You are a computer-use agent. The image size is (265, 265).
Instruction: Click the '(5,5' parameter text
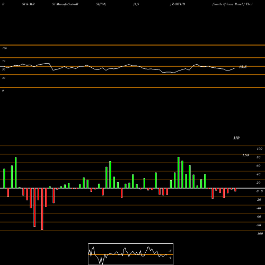(x=136, y=4)
